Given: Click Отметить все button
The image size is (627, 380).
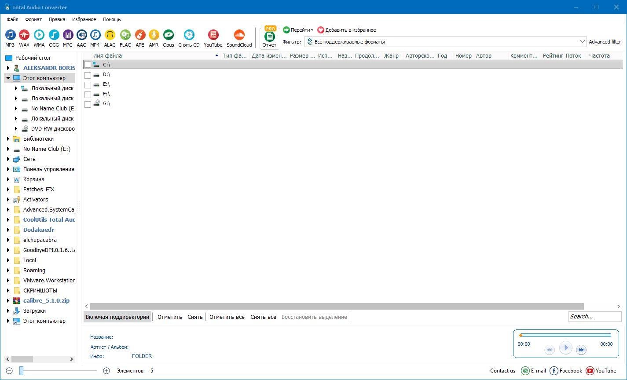Looking at the screenshot, I should pos(227,317).
